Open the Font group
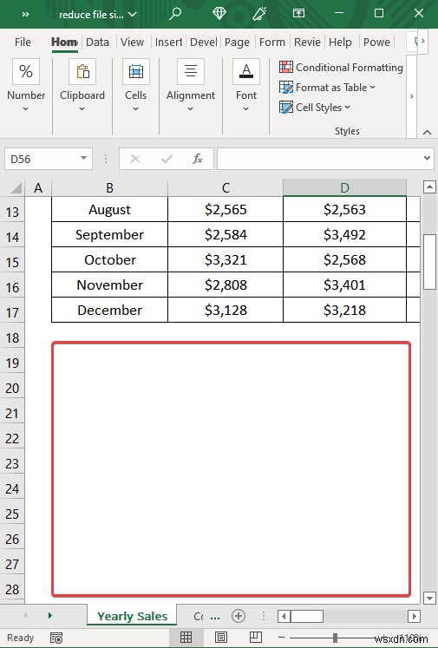 pyautogui.click(x=245, y=86)
